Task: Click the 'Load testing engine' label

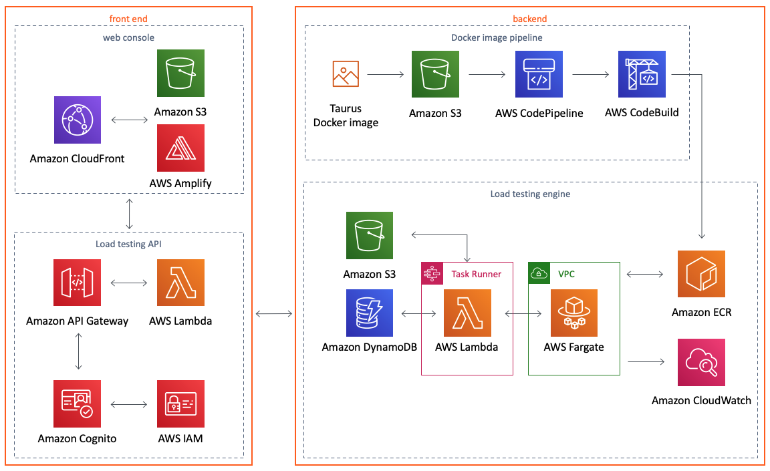Action: [530, 194]
